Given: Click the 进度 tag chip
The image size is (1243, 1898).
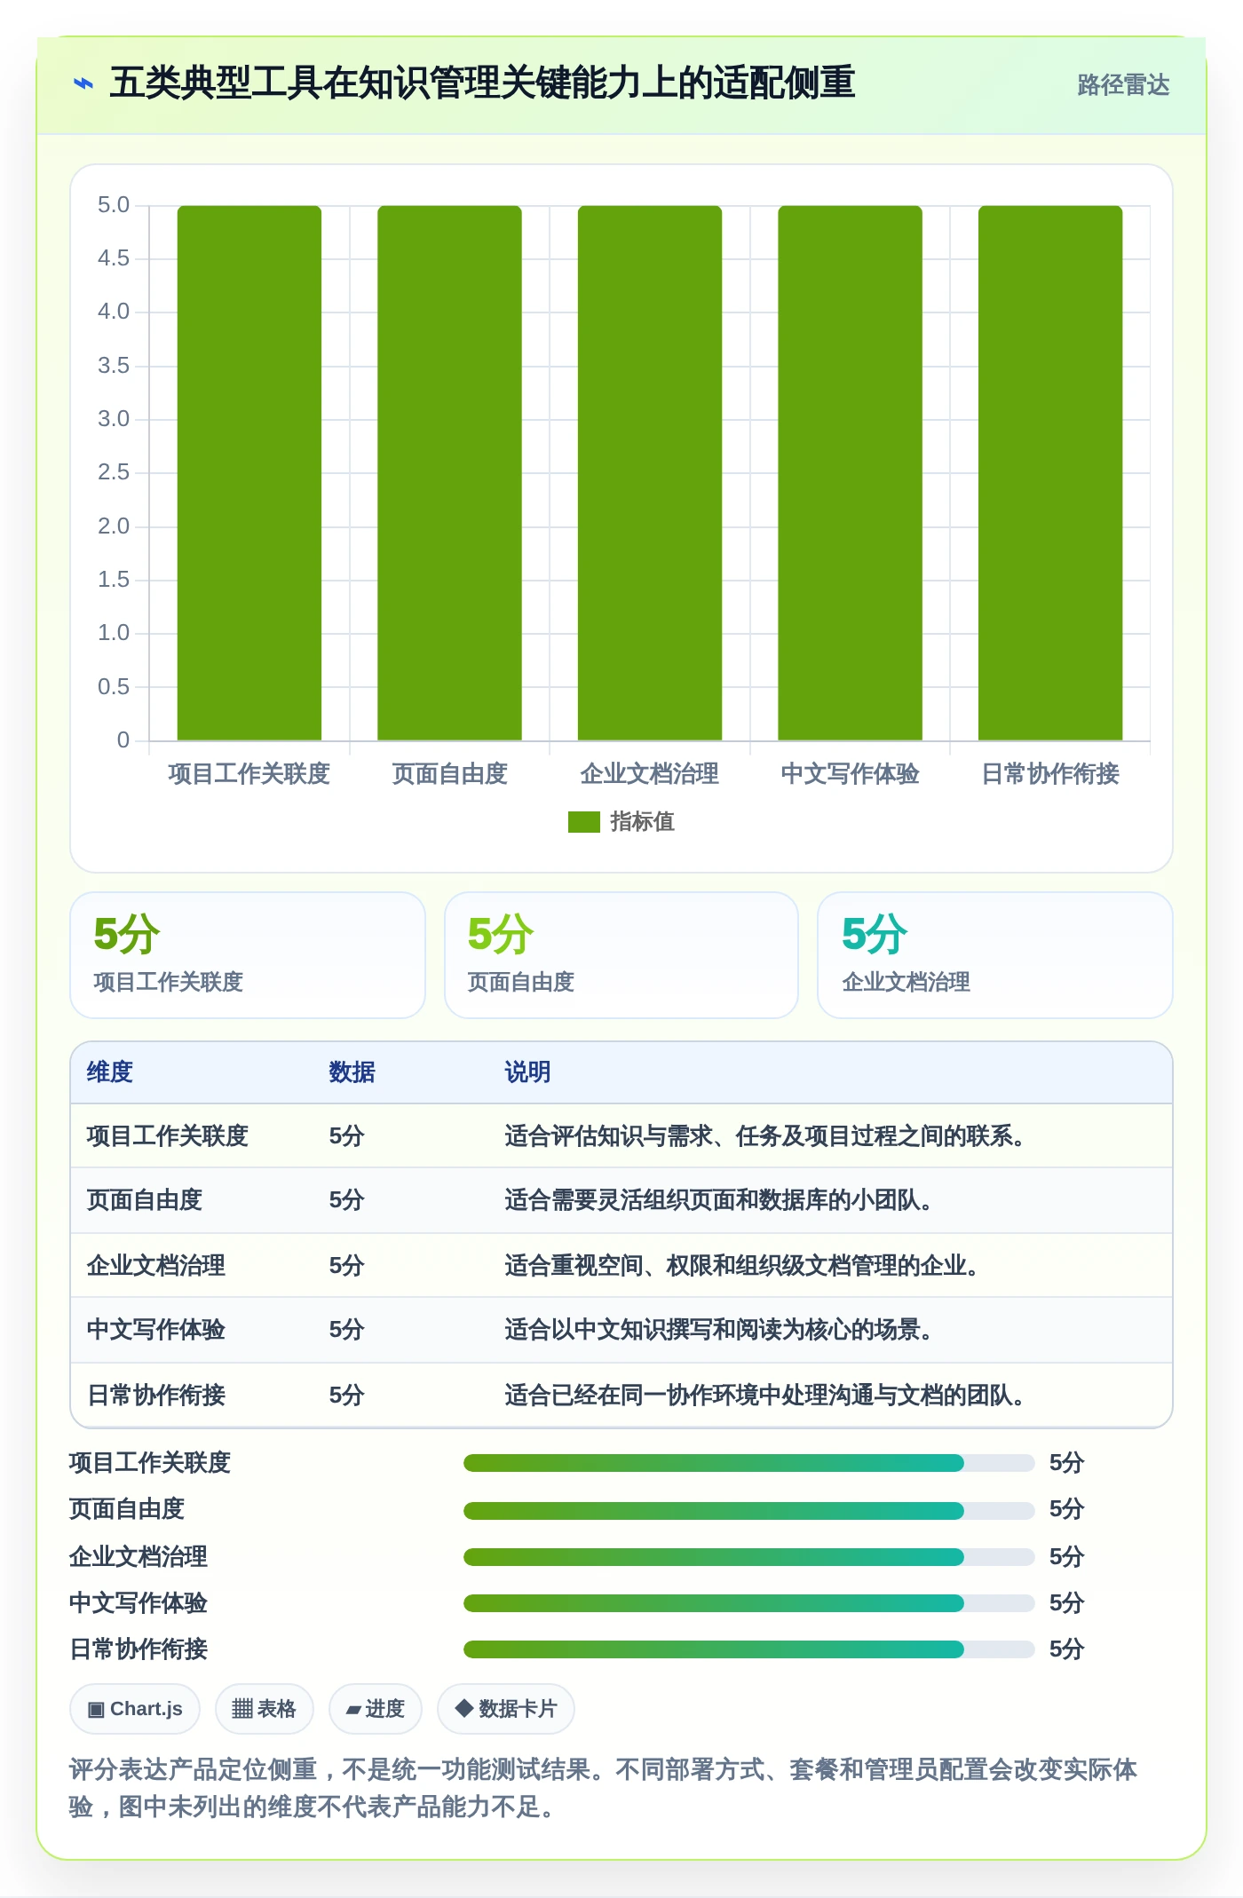Looking at the screenshot, I should tap(376, 1709).
